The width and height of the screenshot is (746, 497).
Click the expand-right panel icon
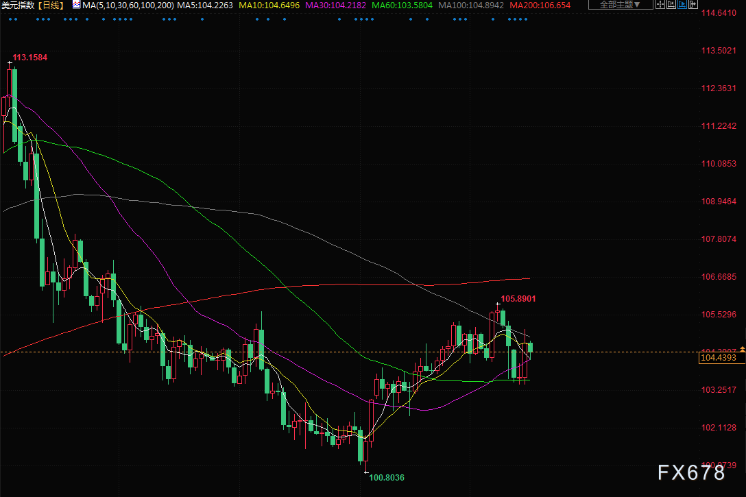(x=693, y=5)
